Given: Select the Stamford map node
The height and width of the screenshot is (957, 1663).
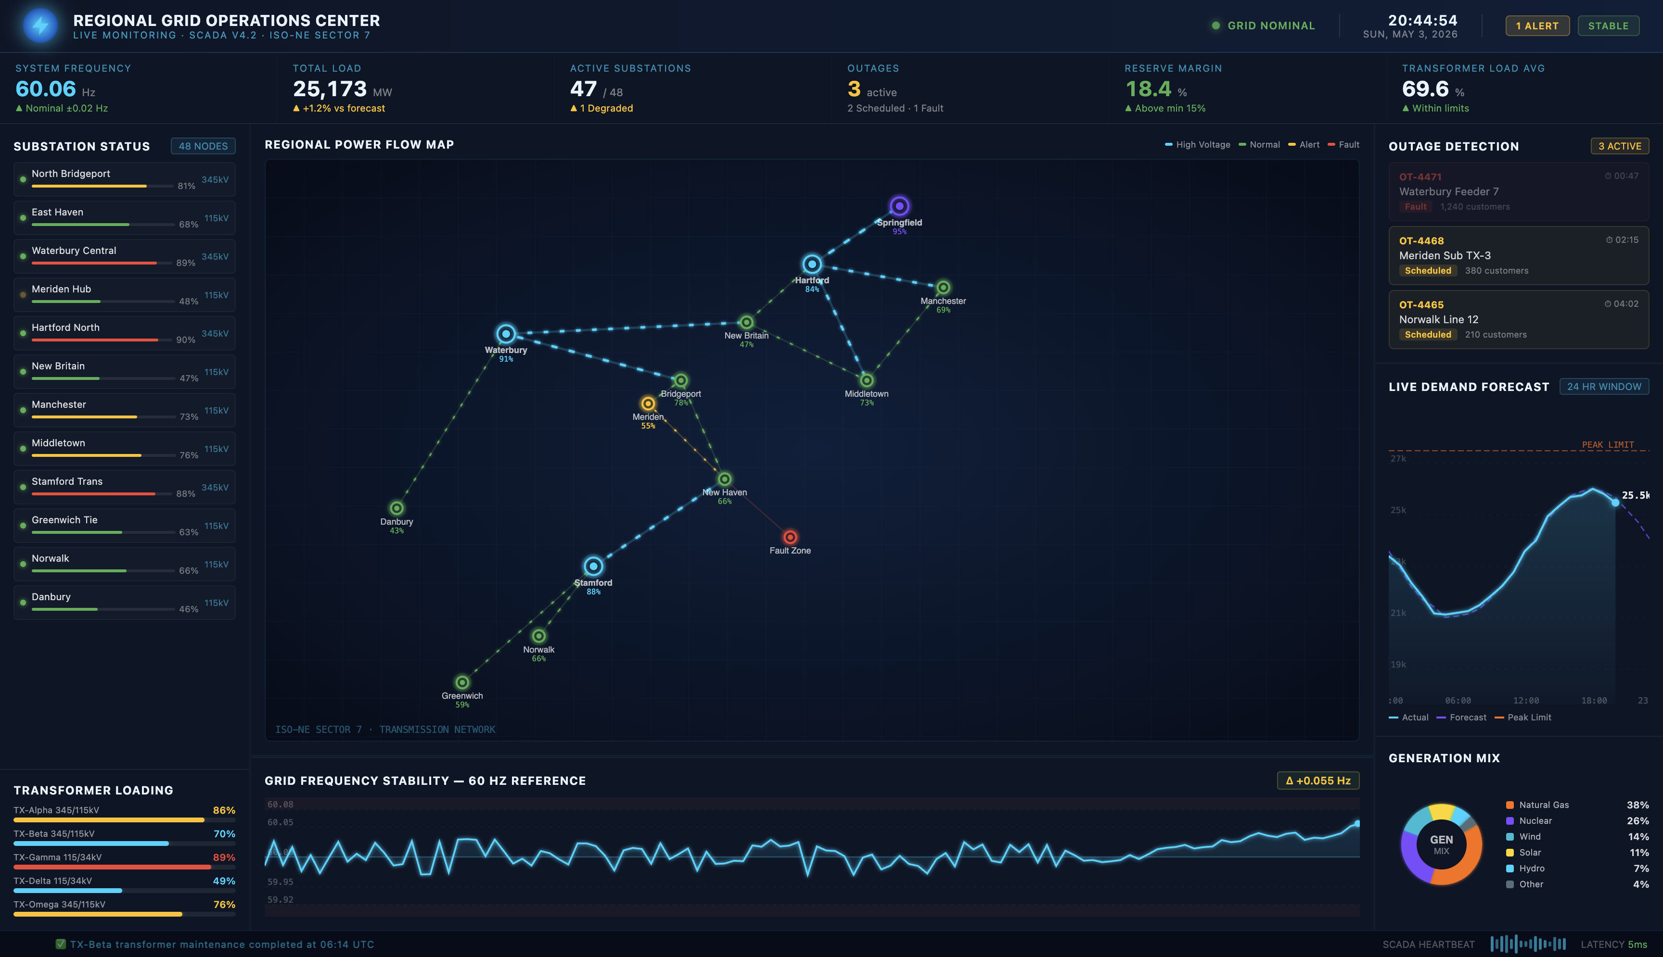Looking at the screenshot, I should 593,566.
